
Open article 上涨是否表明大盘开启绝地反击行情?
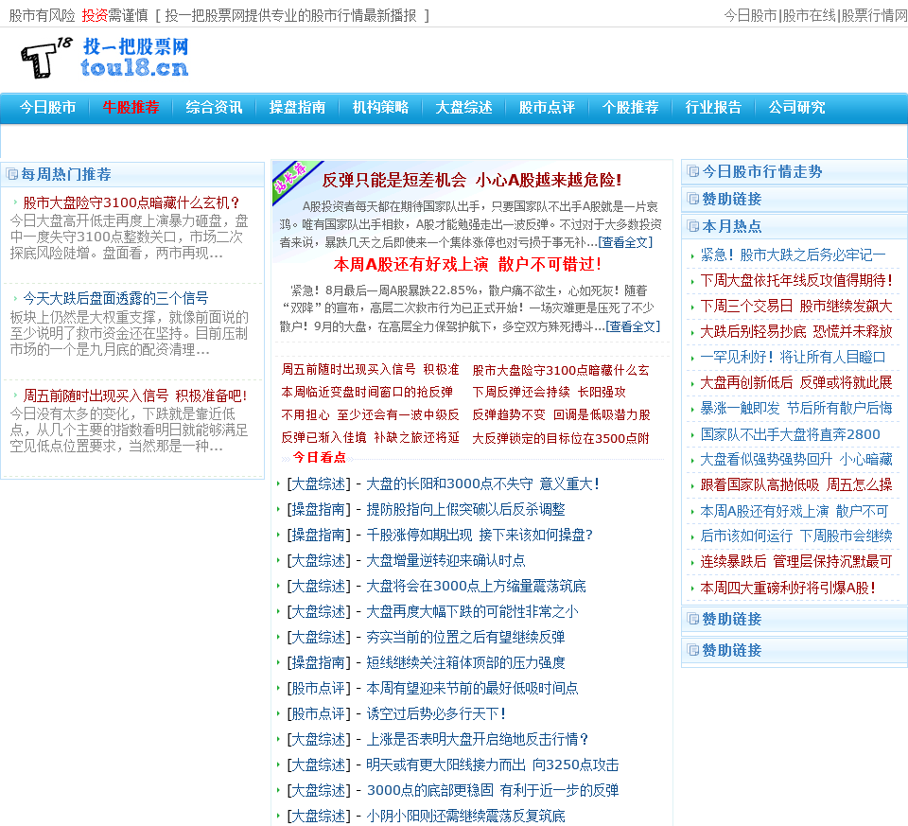[478, 739]
